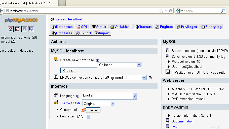Viewport: 229px width, 129px height.
Task: Open the Theme dropdown showing Original
Action: 99,104
